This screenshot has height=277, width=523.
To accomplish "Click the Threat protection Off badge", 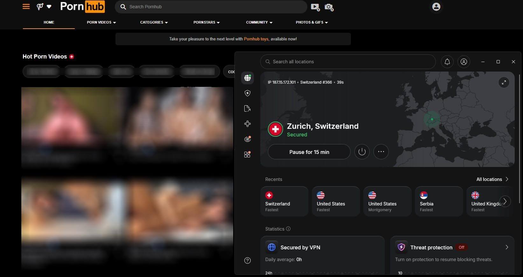I will (461, 247).
